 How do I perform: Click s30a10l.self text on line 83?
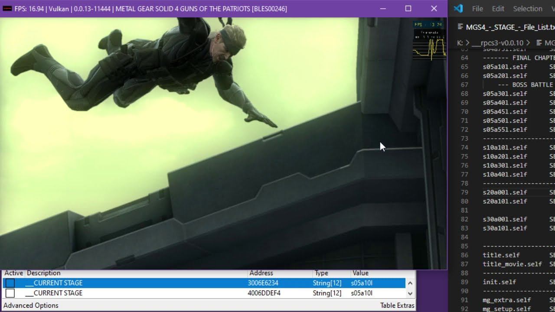pos(505,228)
